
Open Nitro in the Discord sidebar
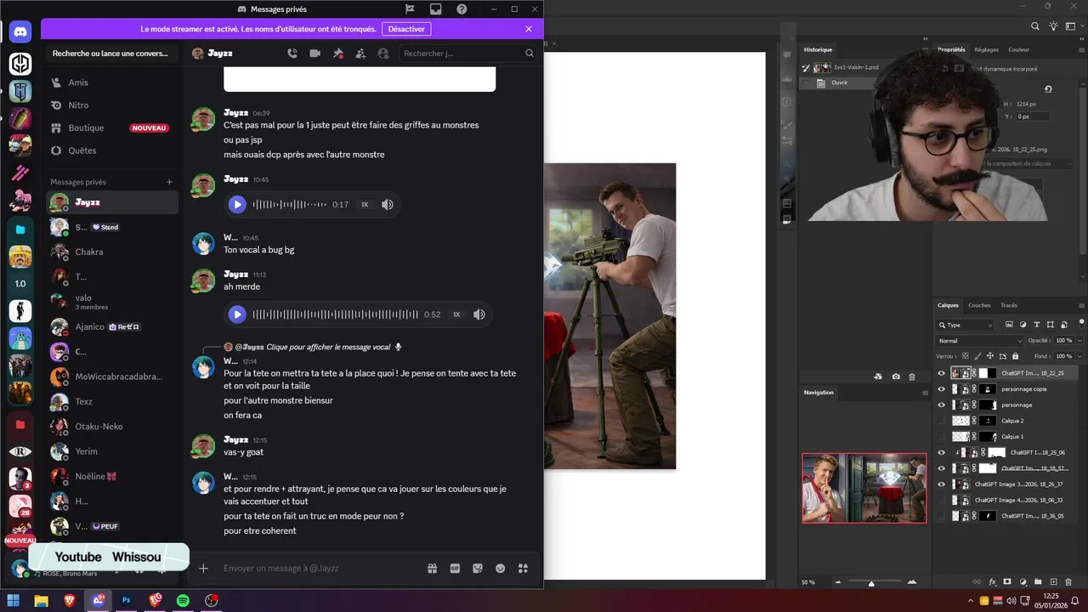[x=110, y=105]
